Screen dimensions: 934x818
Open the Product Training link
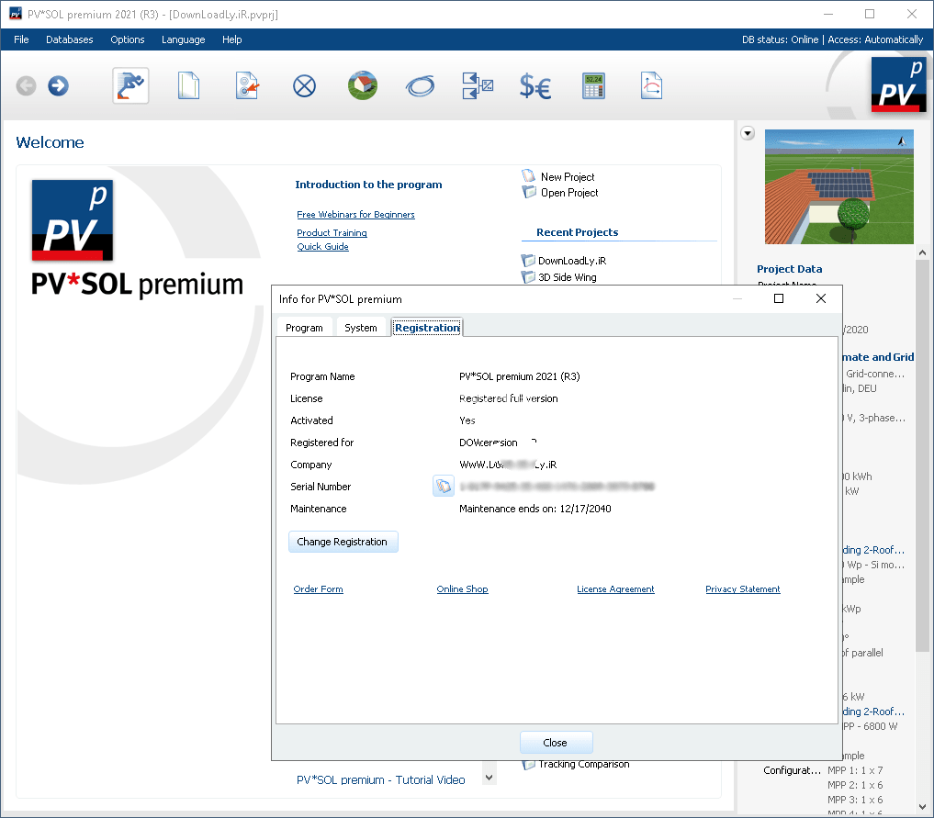click(332, 233)
